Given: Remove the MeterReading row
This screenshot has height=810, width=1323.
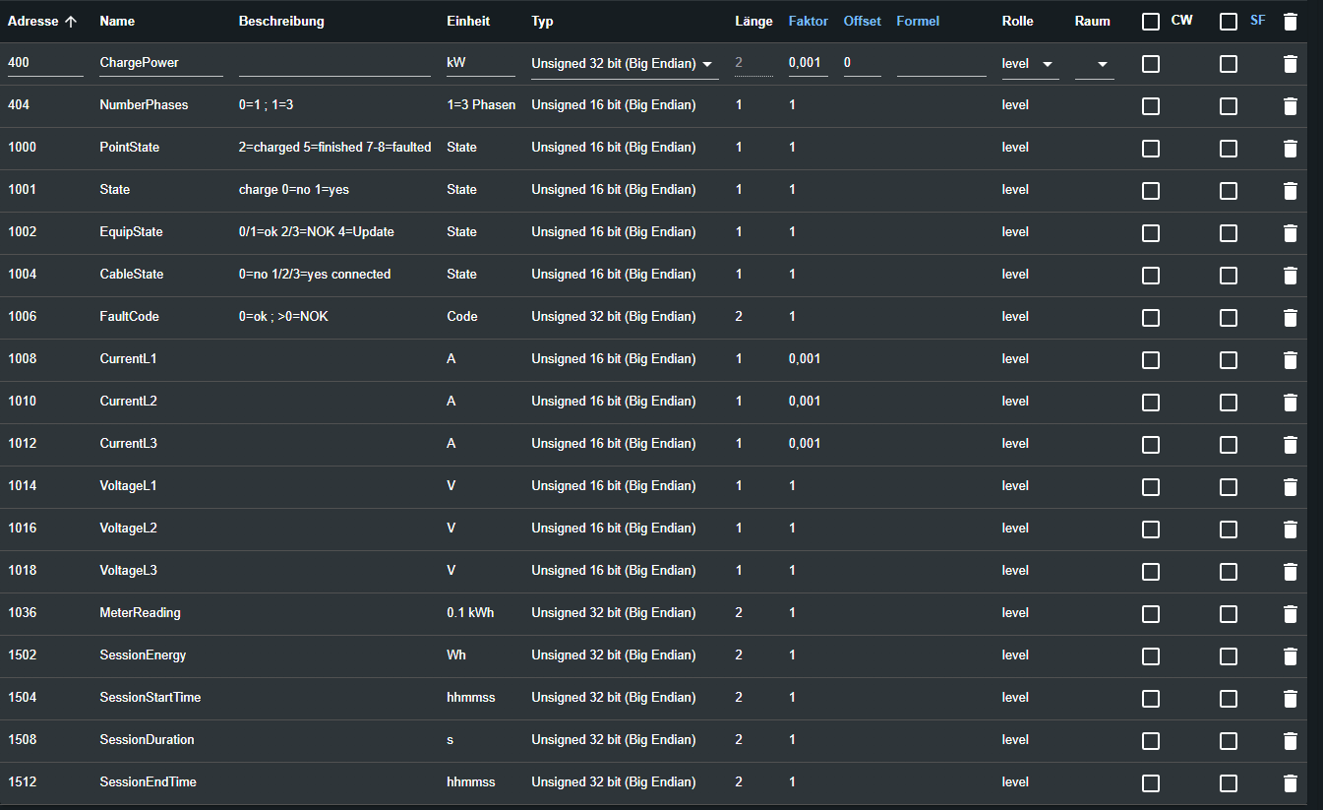Looking at the screenshot, I should click(x=1291, y=614).
